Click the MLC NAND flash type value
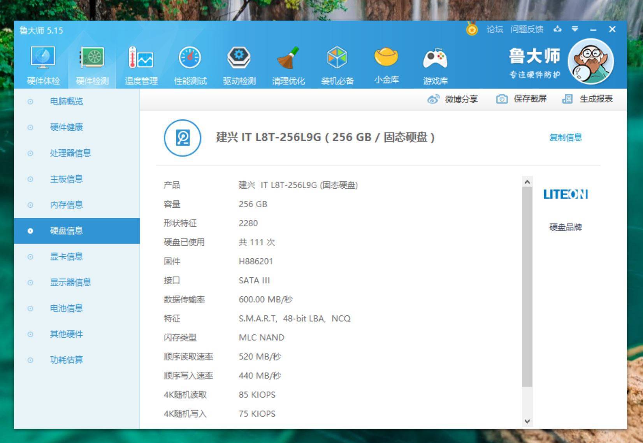 point(262,338)
